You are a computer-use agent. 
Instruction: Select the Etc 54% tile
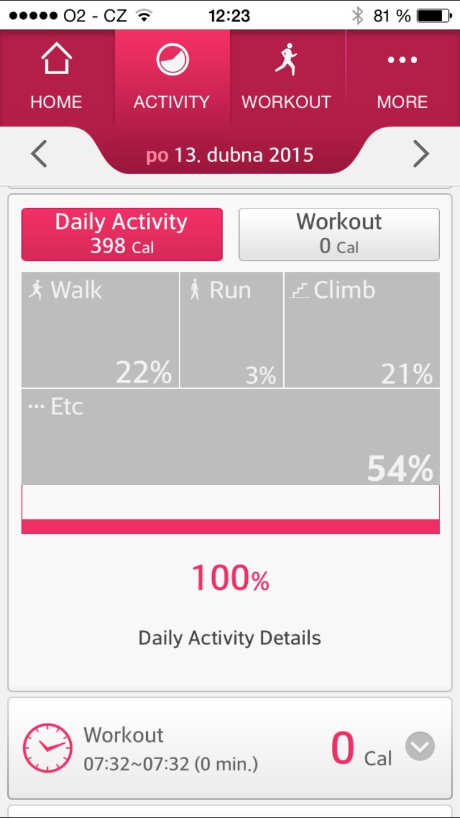pos(230,437)
